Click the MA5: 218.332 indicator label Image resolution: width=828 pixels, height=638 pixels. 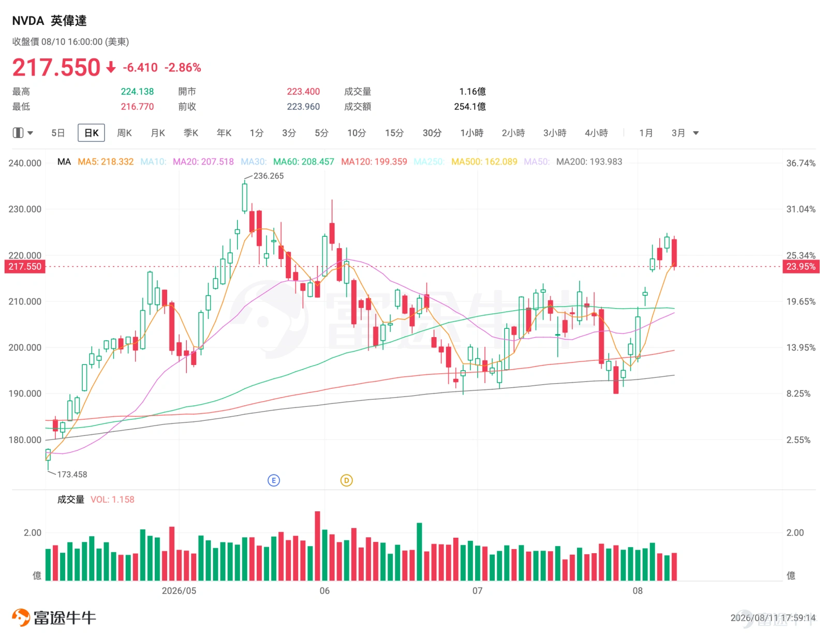click(106, 162)
